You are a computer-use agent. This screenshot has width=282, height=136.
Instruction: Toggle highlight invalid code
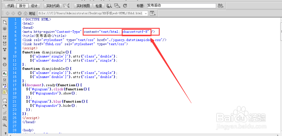click(5, 79)
